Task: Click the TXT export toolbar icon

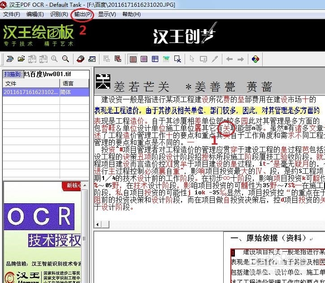Action: [x=43, y=59]
